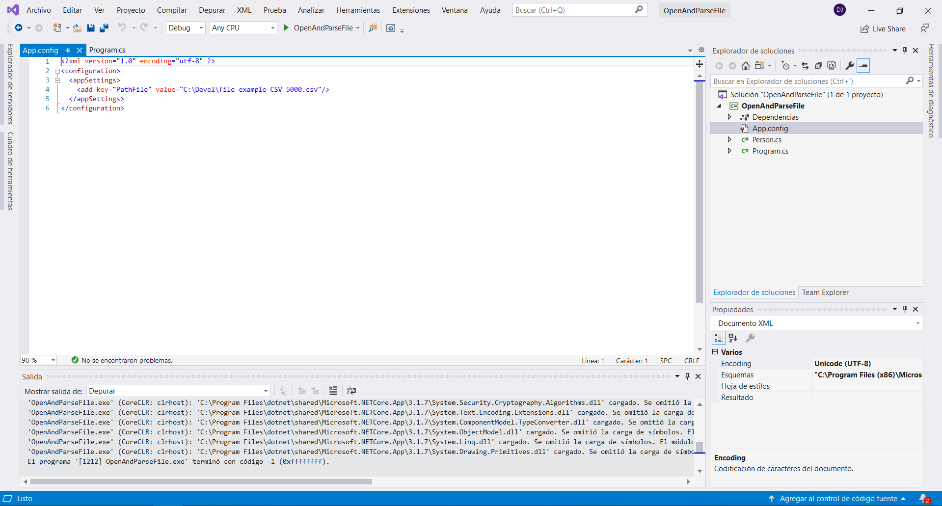The width and height of the screenshot is (942, 506).
Task: Click the Buscar (Ctrl+Q) search box
Action: pyautogui.click(x=574, y=10)
